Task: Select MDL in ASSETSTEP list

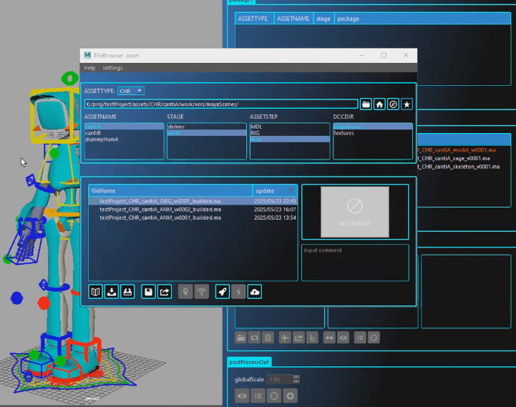Action: 290,127
